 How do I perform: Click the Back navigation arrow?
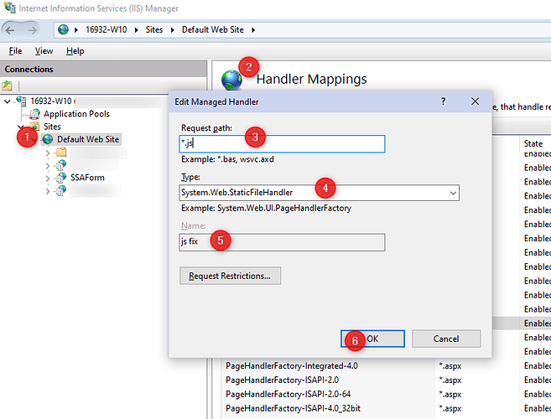[10, 30]
